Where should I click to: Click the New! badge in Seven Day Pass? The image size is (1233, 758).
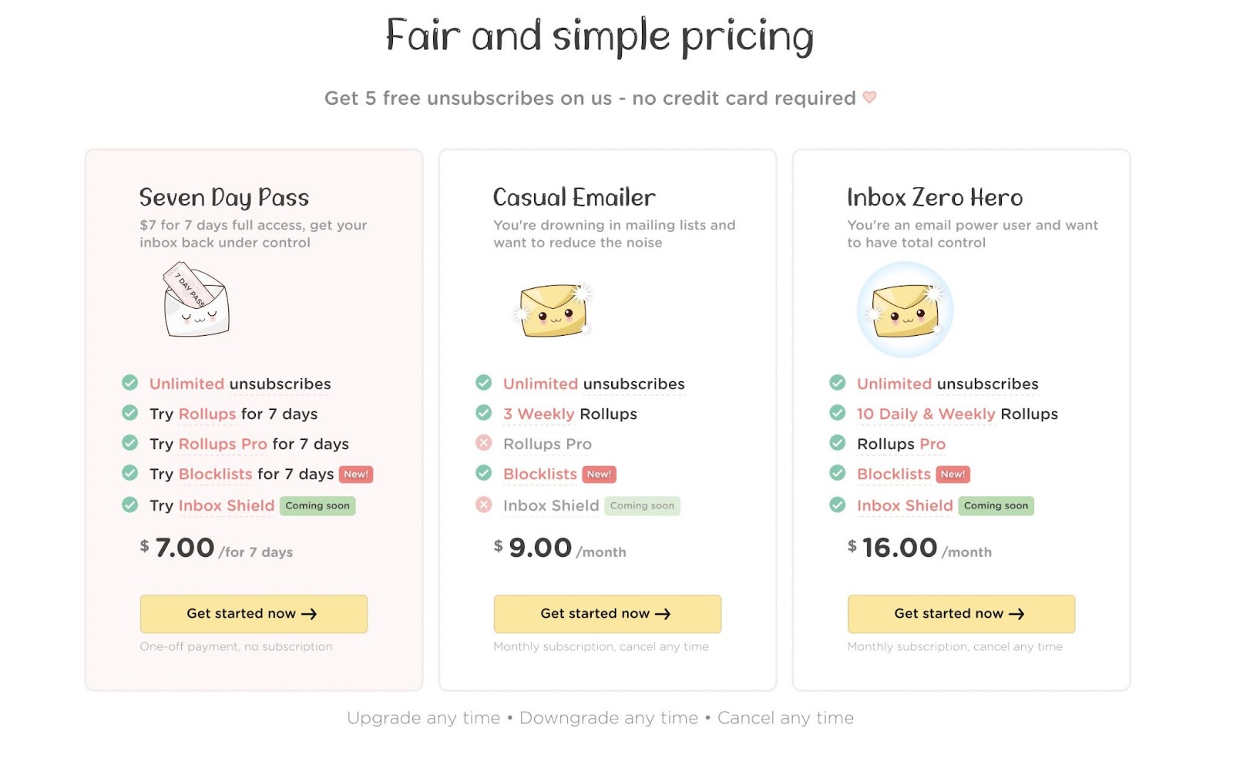point(356,475)
